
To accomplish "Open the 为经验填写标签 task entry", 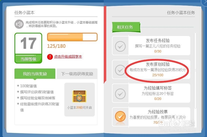I will point(151,93).
